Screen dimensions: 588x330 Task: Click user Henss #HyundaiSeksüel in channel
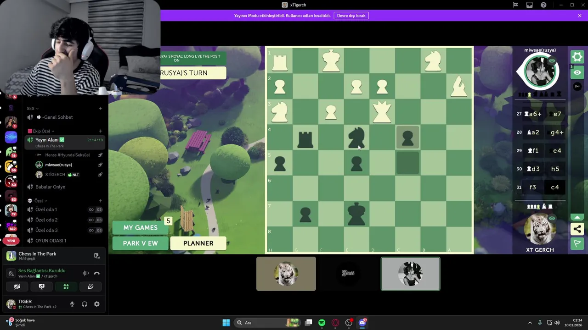(69, 155)
